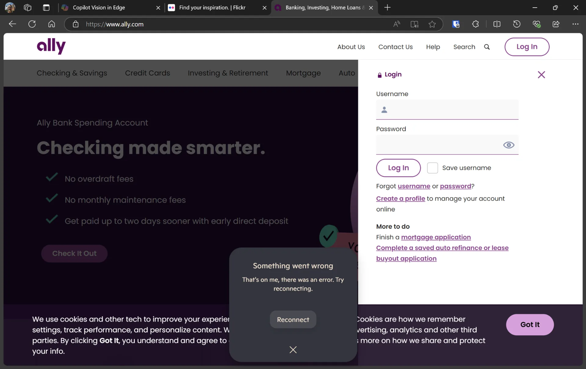Open a new browser tab
The image size is (586, 369).
pyautogui.click(x=387, y=8)
